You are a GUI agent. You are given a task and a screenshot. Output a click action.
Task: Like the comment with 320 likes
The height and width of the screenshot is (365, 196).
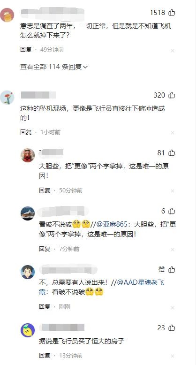click(x=172, y=95)
